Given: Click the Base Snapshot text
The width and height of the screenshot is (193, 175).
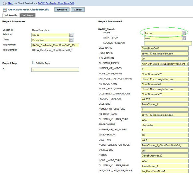Looking at the screenshot, I should pyautogui.click(x=40, y=30).
